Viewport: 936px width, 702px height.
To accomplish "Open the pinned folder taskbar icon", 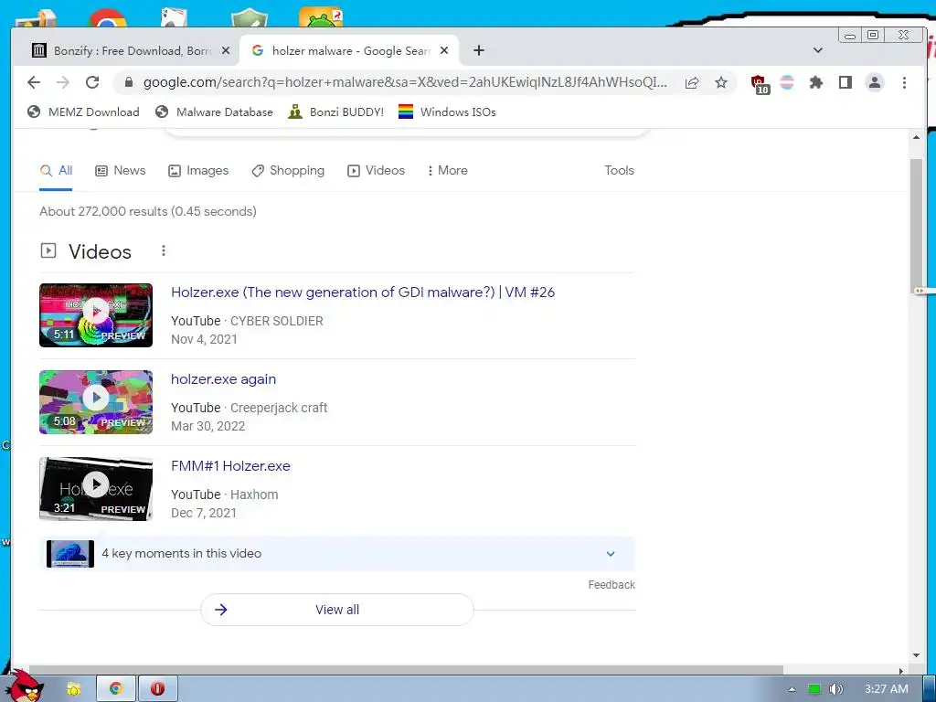I will click(x=73, y=689).
